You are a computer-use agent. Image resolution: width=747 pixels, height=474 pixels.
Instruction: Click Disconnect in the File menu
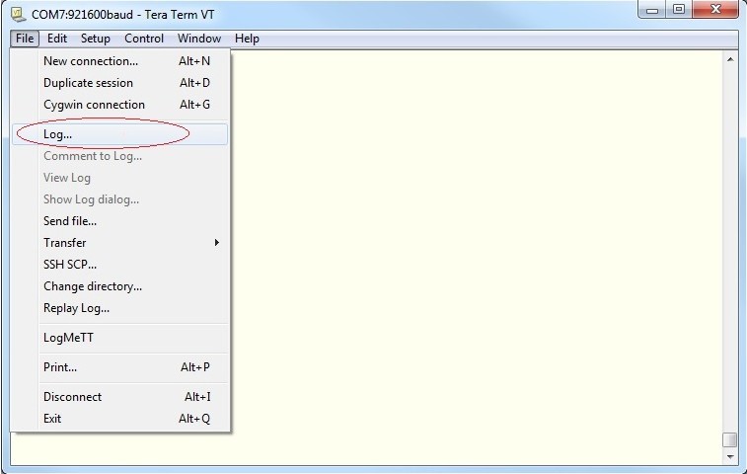tap(119, 397)
